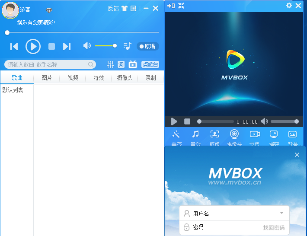The image size is (307, 236).
Task: Stop playback in main player
Action: pyautogui.click(x=52, y=47)
